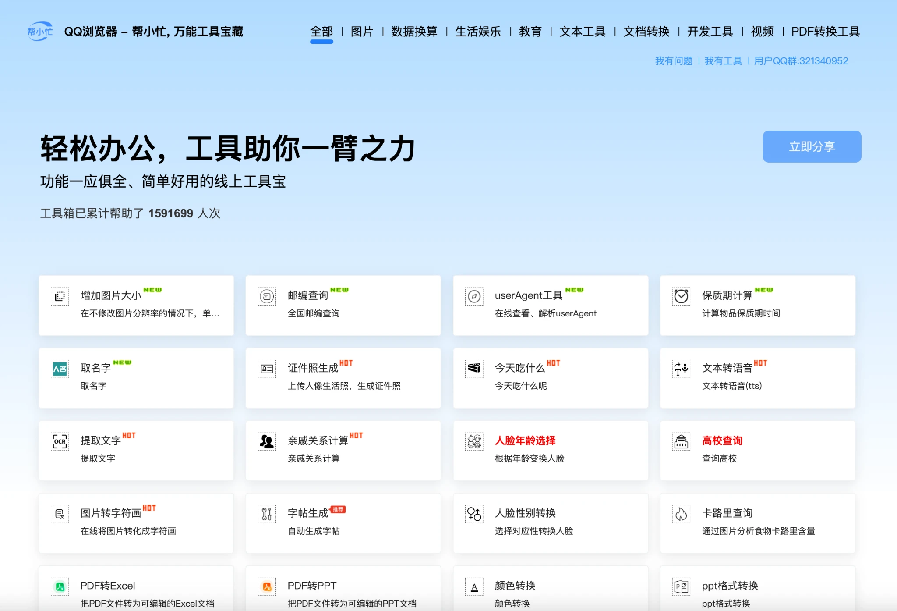Select the 取名字 teal icon
Image resolution: width=897 pixels, height=611 pixels.
tap(60, 369)
